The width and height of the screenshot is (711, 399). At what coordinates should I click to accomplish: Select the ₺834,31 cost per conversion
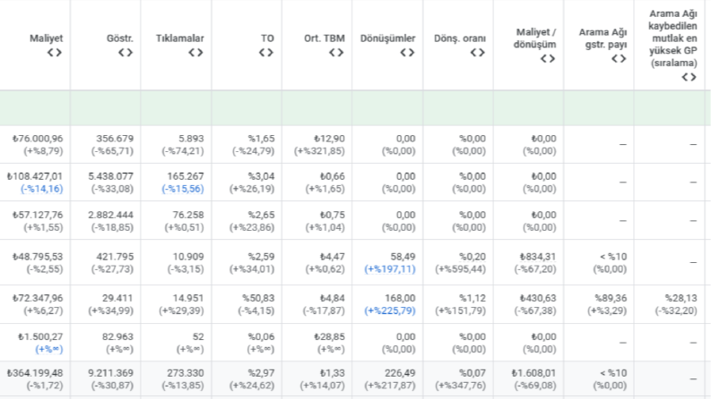538,257
